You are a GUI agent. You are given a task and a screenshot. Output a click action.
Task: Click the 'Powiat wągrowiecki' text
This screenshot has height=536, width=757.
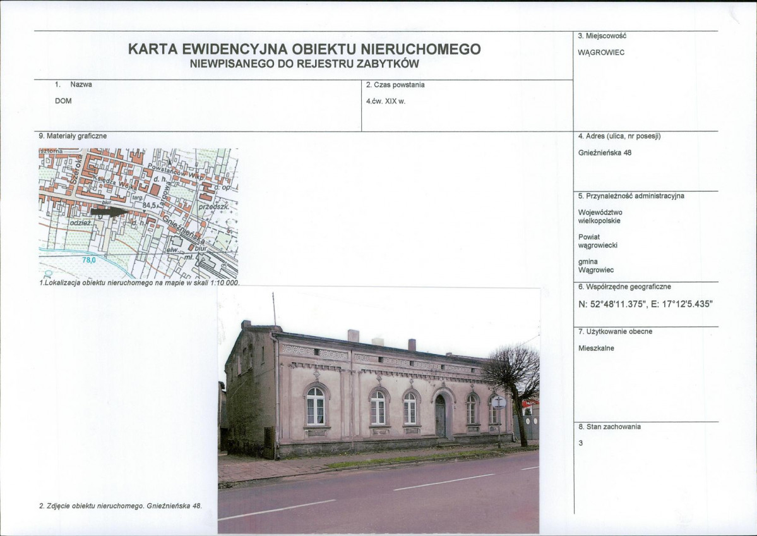pyautogui.click(x=598, y=241)
